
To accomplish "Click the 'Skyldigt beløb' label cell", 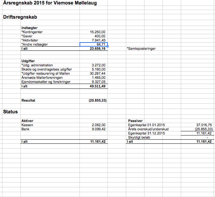I will (139, 137).
